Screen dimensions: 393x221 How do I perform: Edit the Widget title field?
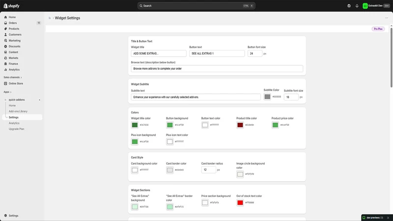point(159,54)
